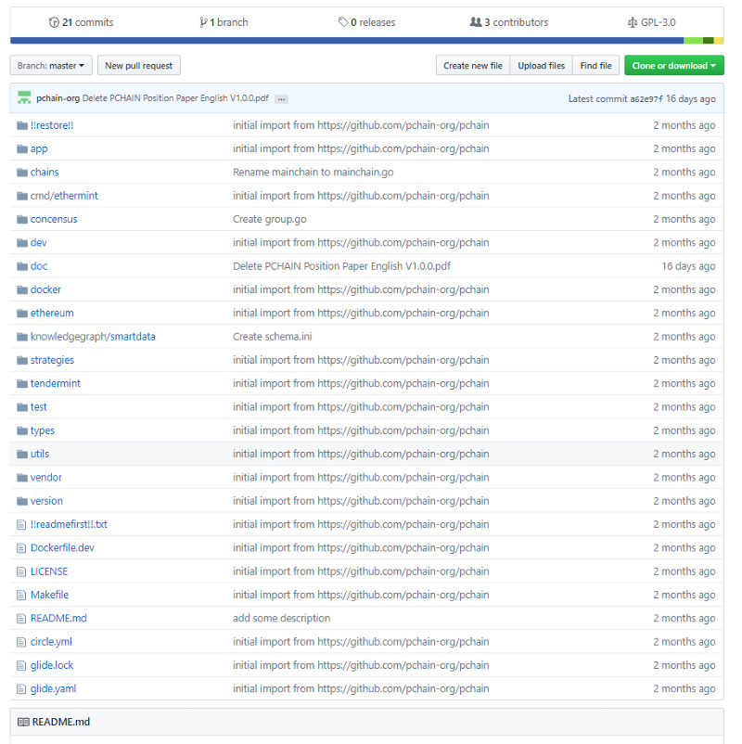Click the book icon next to README.md header

pos(23,722)
